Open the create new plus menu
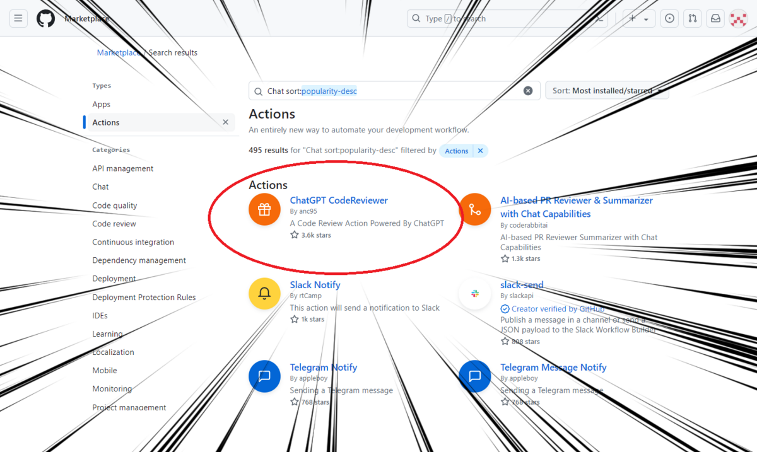 pos(638,19)
